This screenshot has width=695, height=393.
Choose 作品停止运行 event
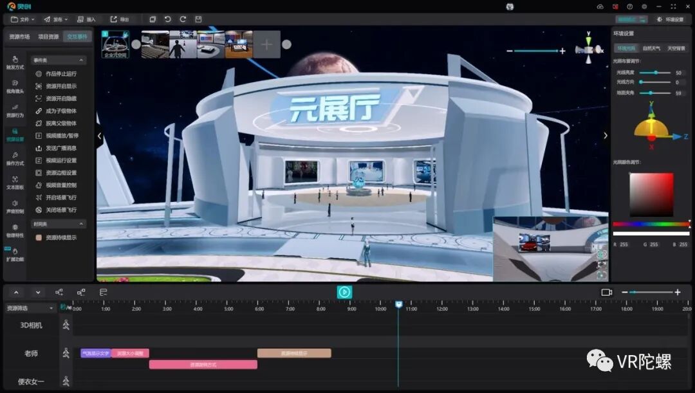(x=56, y=74)
